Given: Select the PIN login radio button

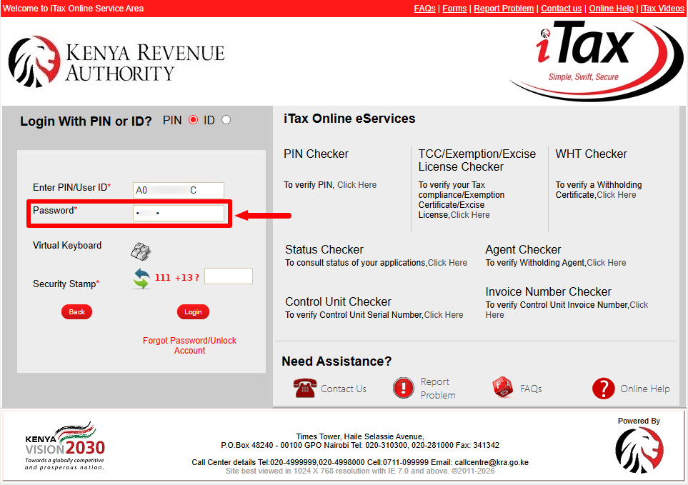Looking at the screenshot, I should point(193,120).
